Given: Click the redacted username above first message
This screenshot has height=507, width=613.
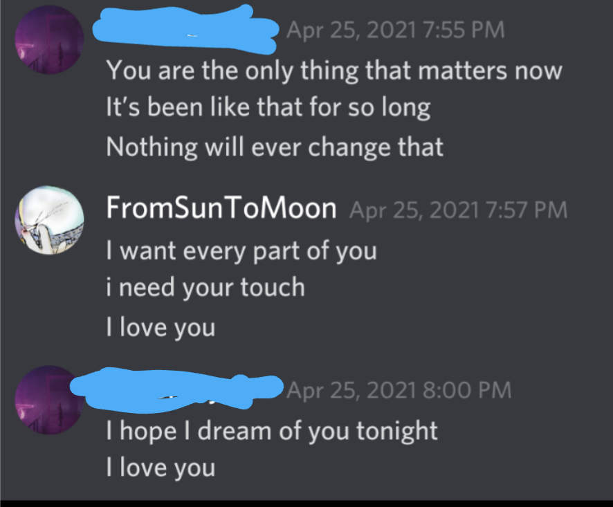Looking at the screenshot, I should (185, 29).
